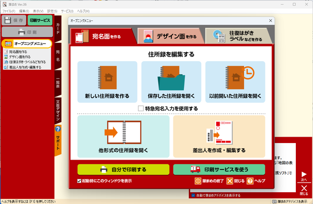Minimize the 筆まめ main window
This screenshot has height=204, width=313.
tap(282, 4)
